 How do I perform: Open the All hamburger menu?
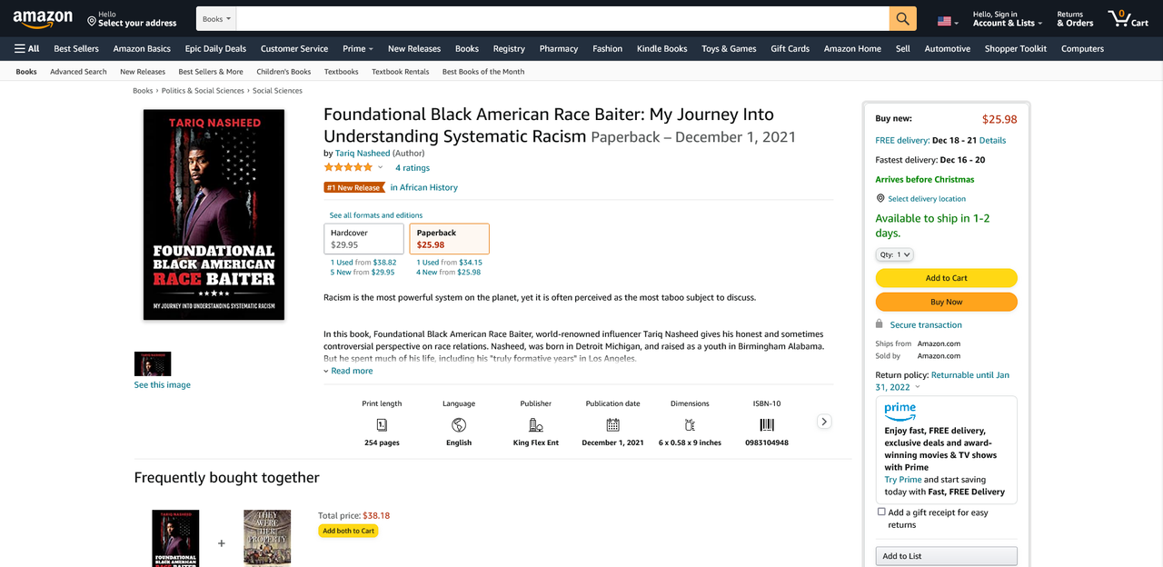pyautogui.click(x=26, y=49)
